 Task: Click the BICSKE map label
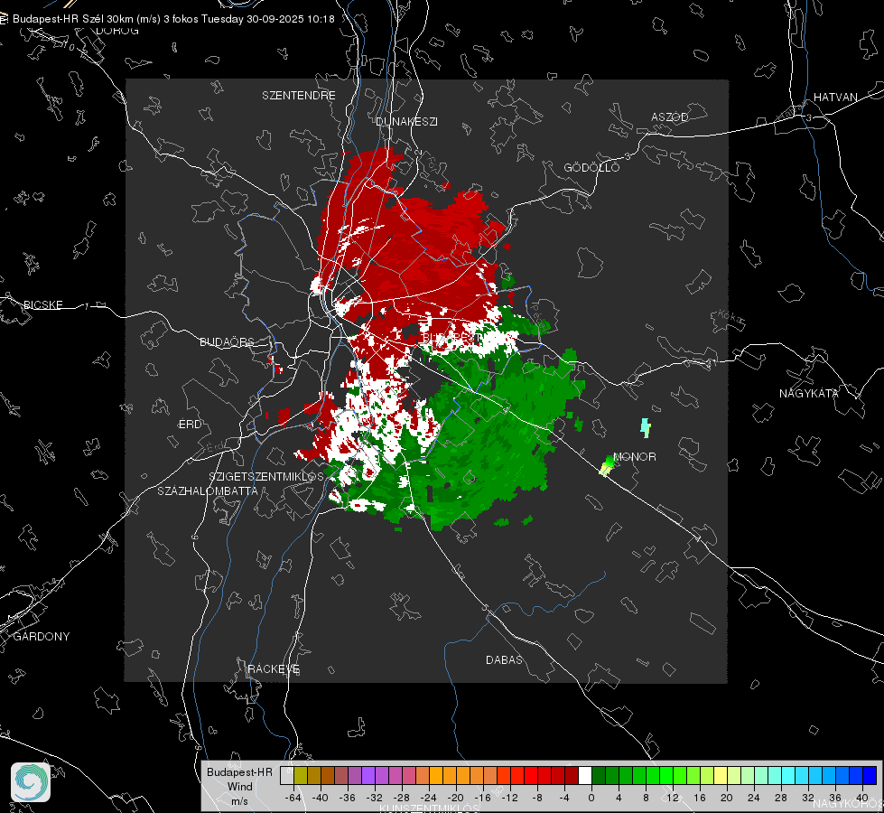pyautogui.click(x=42, y=305)
